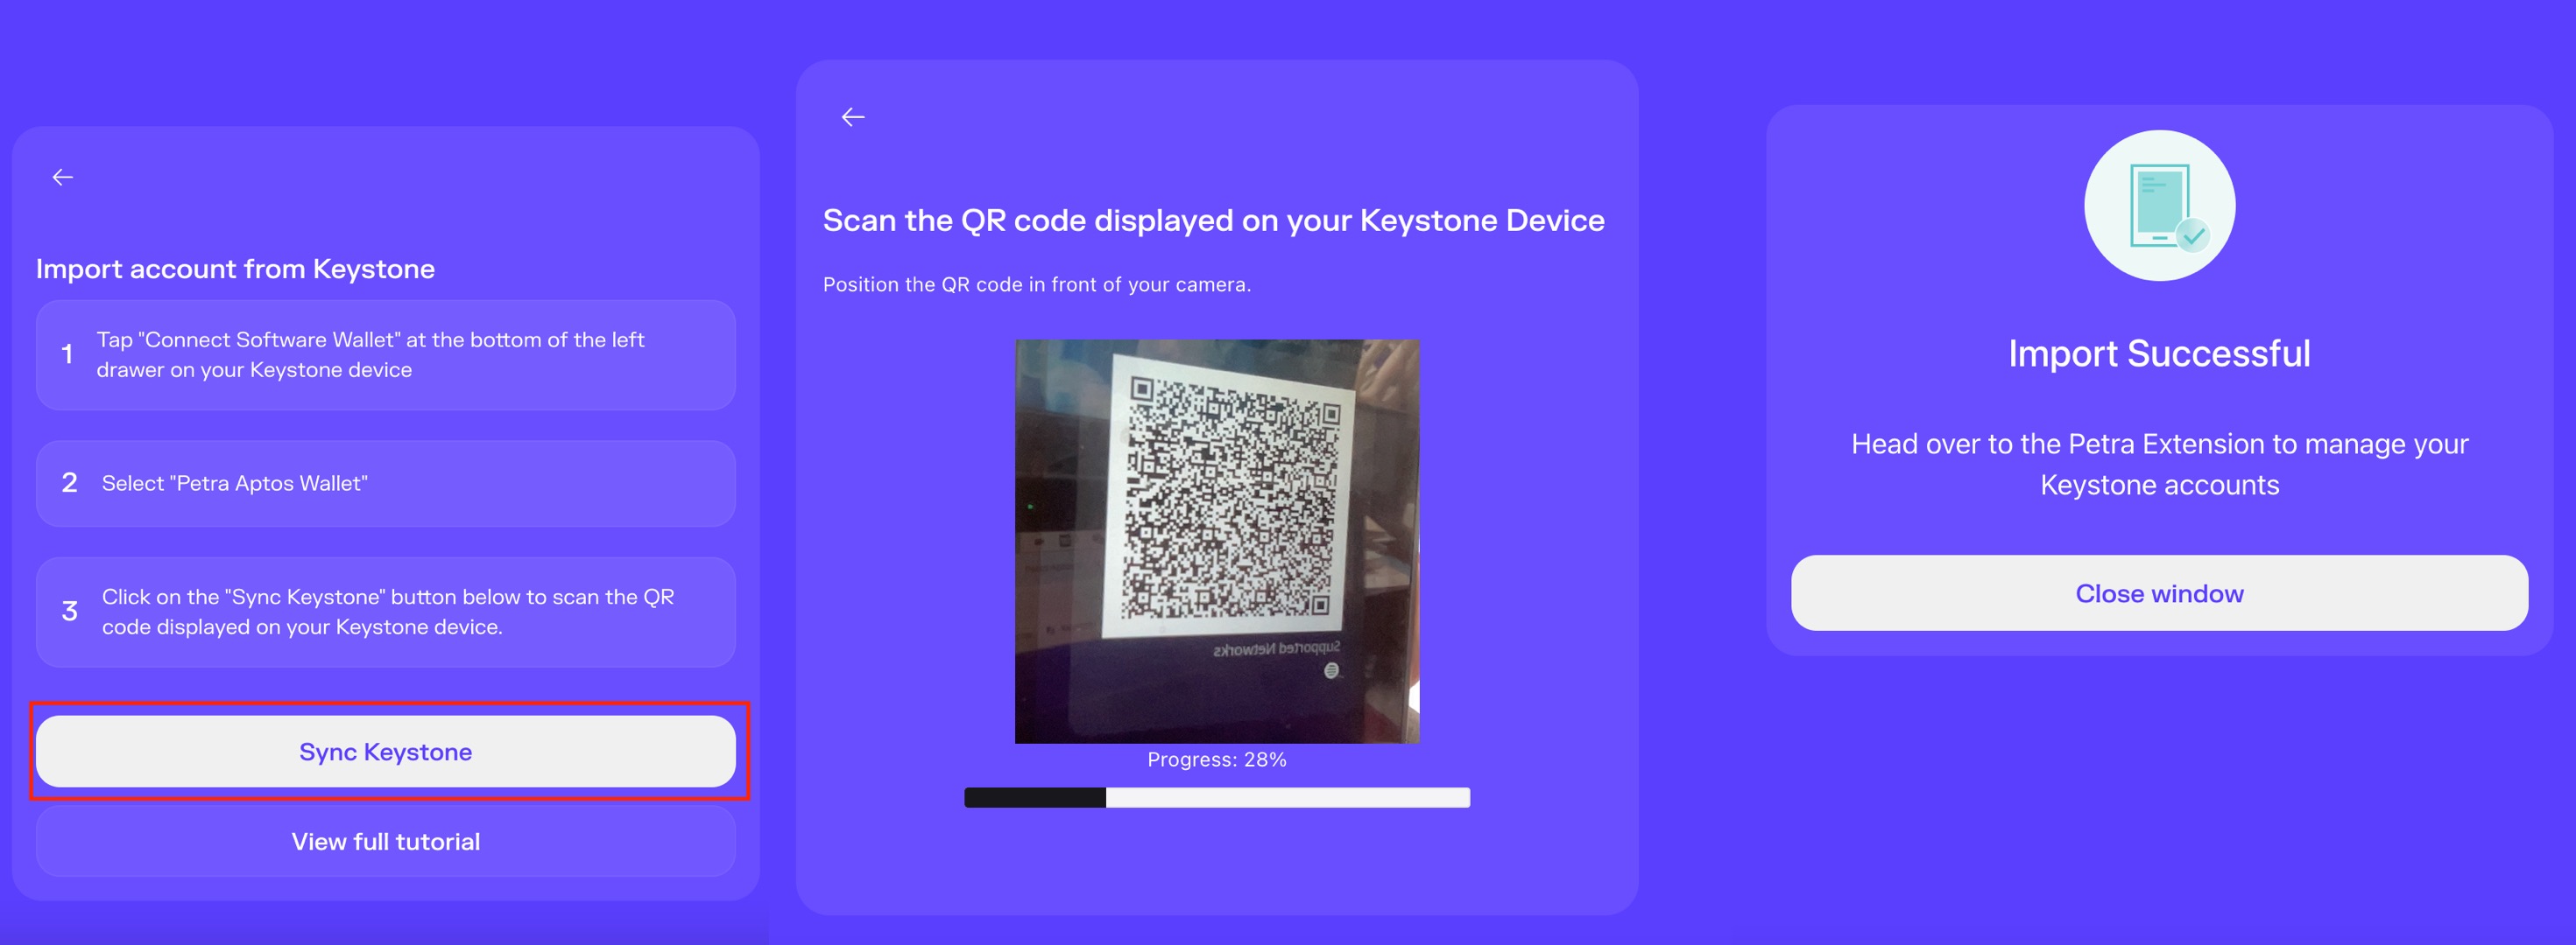Click the Import account from Keystone heading
This screenshot has width=2576, height=945.
coord(235,269)
